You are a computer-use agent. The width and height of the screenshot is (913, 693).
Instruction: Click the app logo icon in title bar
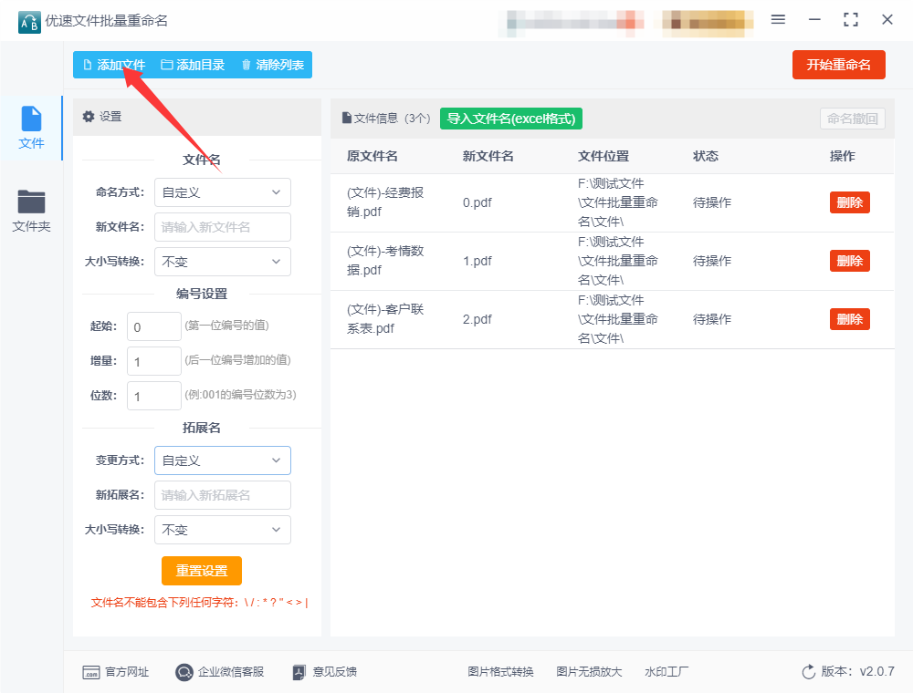pyautogui.click(x=29, y=22)
